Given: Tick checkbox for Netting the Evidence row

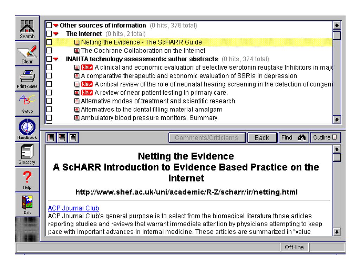Looking at the screenshot, I should (x=49, y=42).
